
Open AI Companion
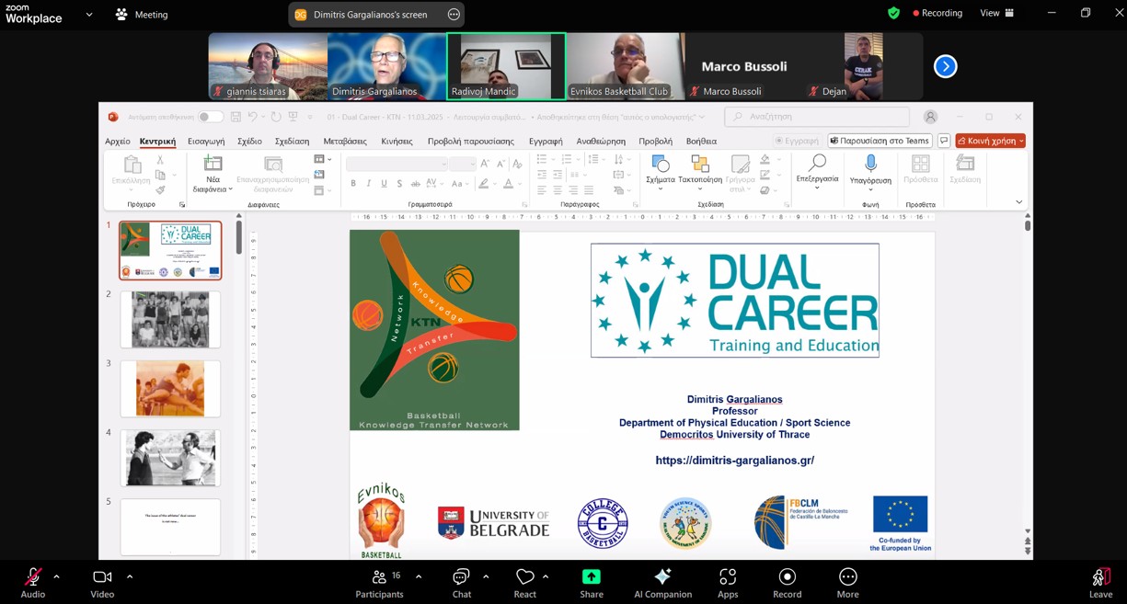pos(662,577)
